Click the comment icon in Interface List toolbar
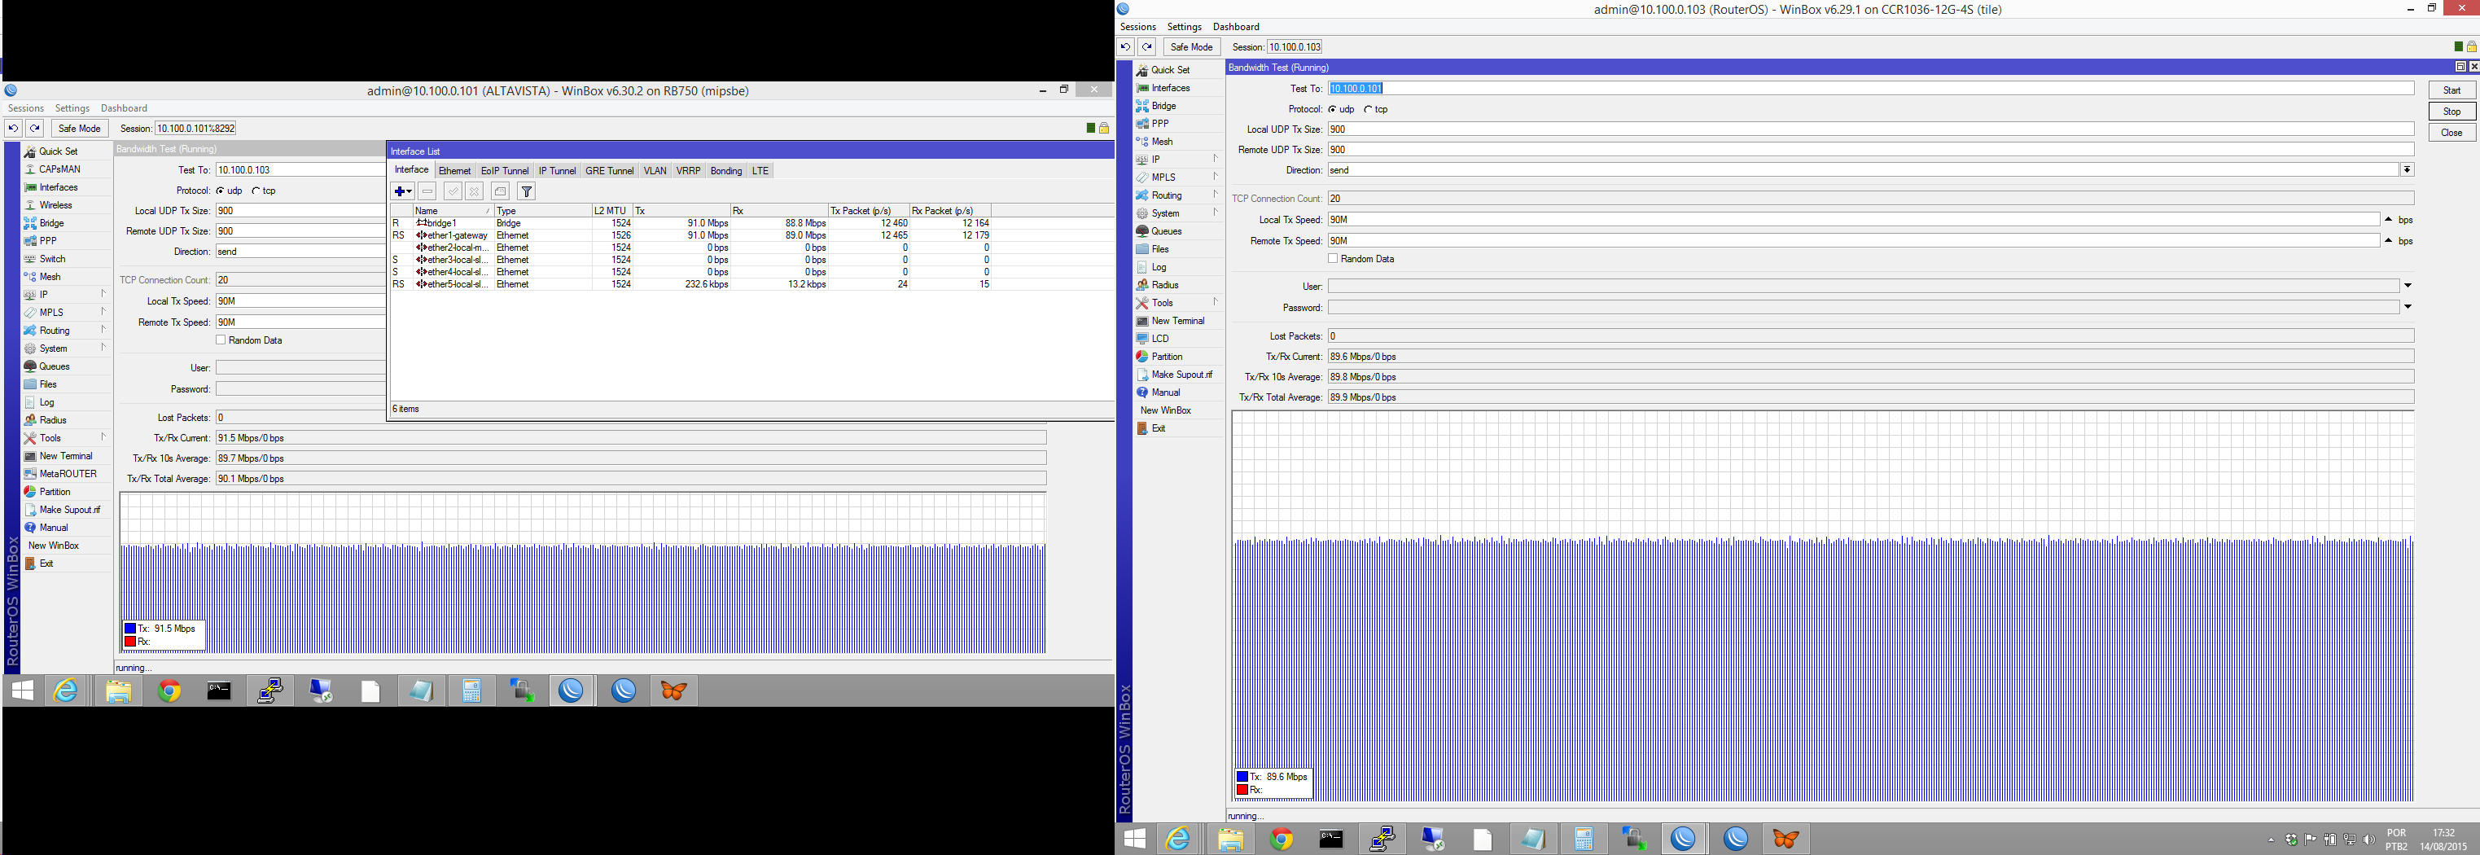This screenshot has height=855, width=2480. click(500, 191)
